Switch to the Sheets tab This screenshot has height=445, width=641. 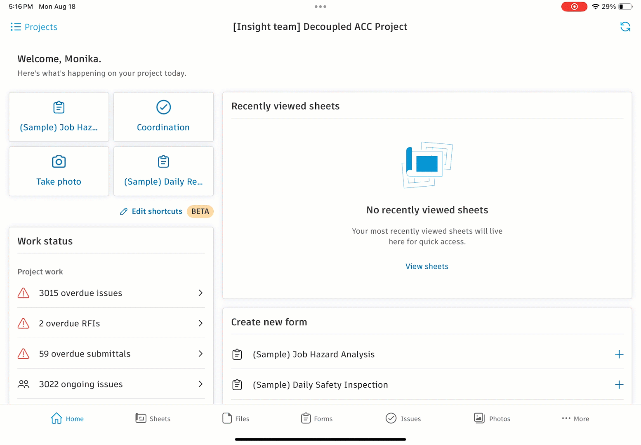153,419
